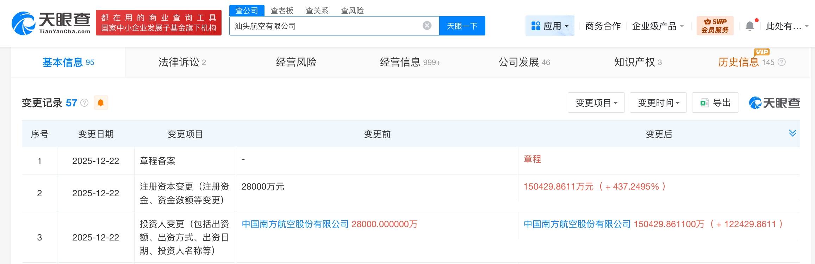Open the notification bell icon

click(750, 26)
